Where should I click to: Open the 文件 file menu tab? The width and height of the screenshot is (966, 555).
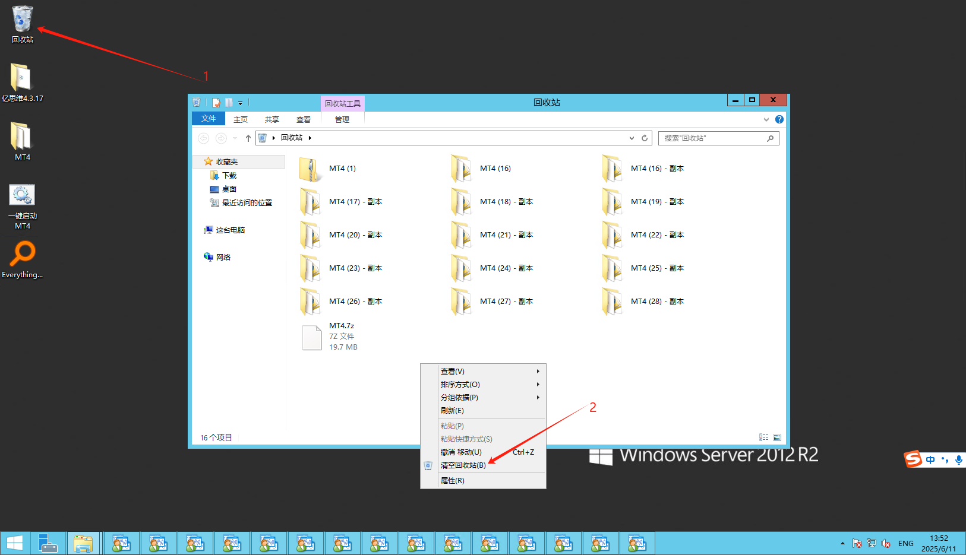[209, 119]
